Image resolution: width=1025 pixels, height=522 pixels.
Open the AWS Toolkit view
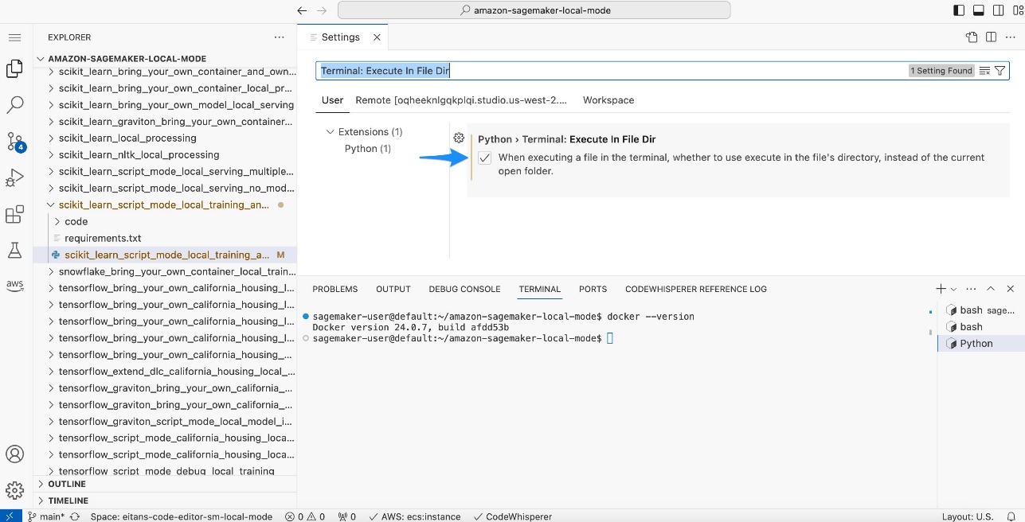14,284
